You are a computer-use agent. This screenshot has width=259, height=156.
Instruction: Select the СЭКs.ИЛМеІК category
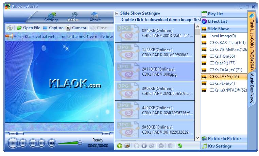coord(224,50)
